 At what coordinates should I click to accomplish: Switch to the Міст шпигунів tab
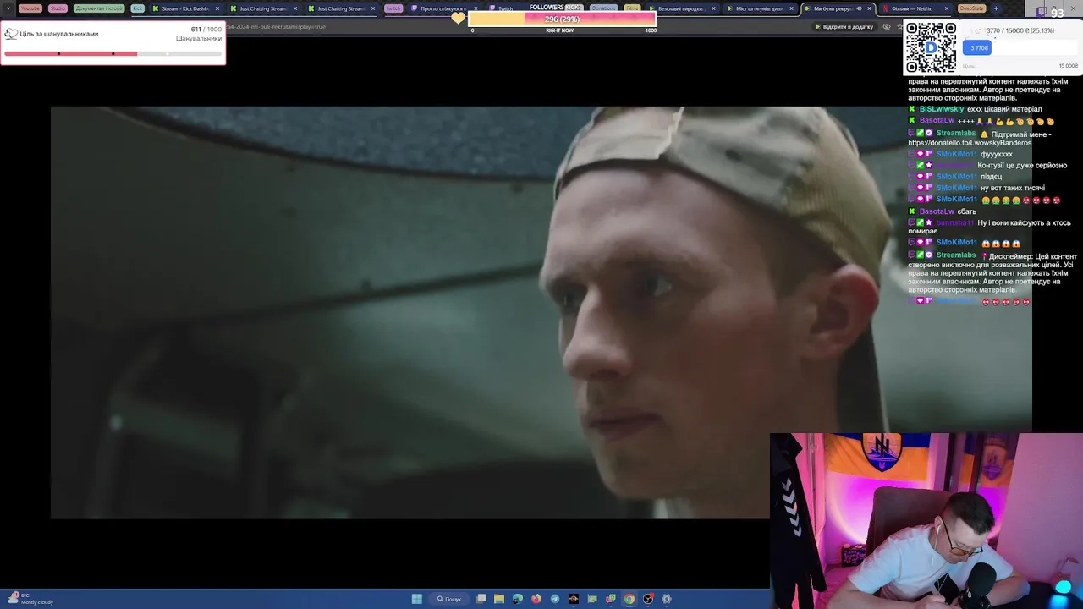[759, 8]
